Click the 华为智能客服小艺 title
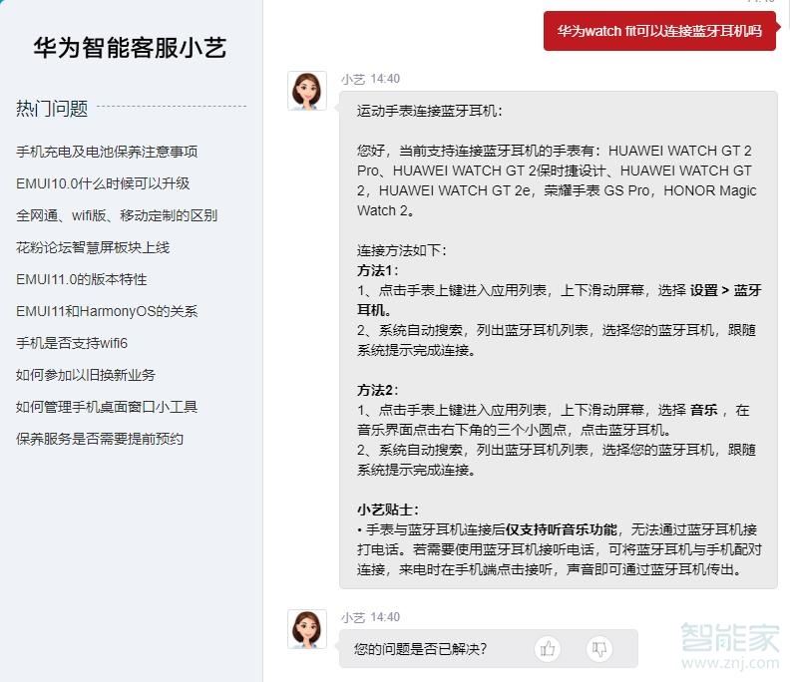The image size is (790, 682). pos(130,48)
